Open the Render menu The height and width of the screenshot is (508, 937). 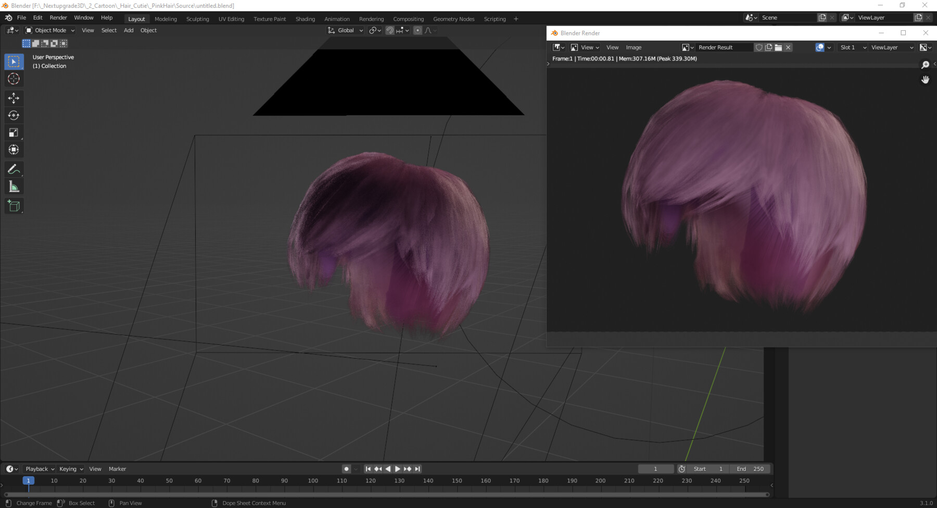coord(58,18)
